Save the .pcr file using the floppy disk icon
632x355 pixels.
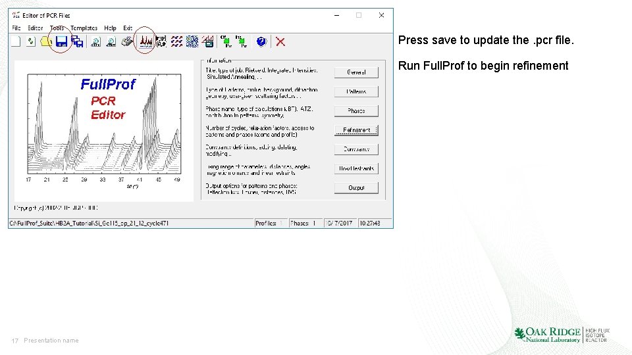(61, 41)
